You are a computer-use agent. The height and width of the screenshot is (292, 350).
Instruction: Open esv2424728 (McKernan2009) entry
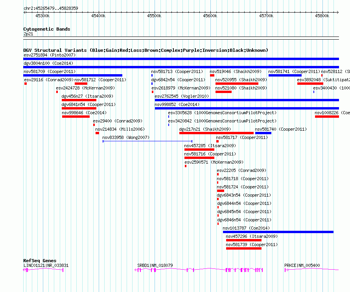click(85, 88)
